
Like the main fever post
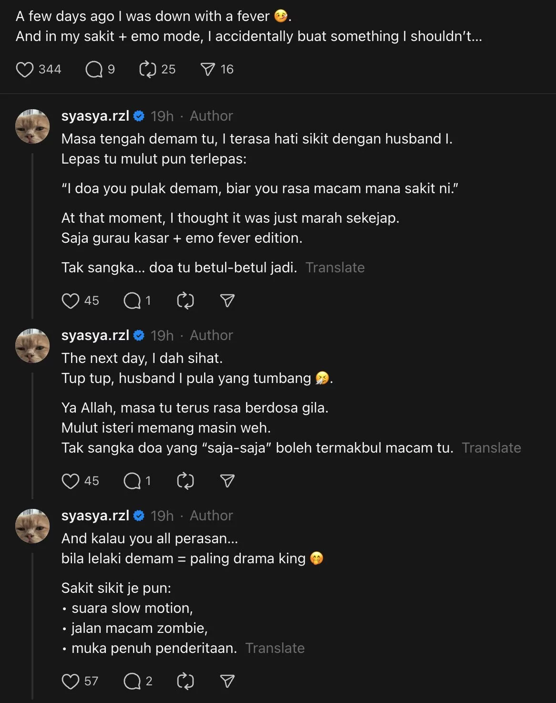pyautogui.click(x=26, y=69)
